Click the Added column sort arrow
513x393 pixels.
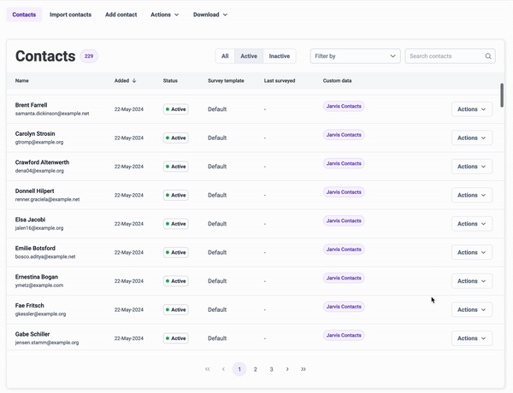[134, 81]
